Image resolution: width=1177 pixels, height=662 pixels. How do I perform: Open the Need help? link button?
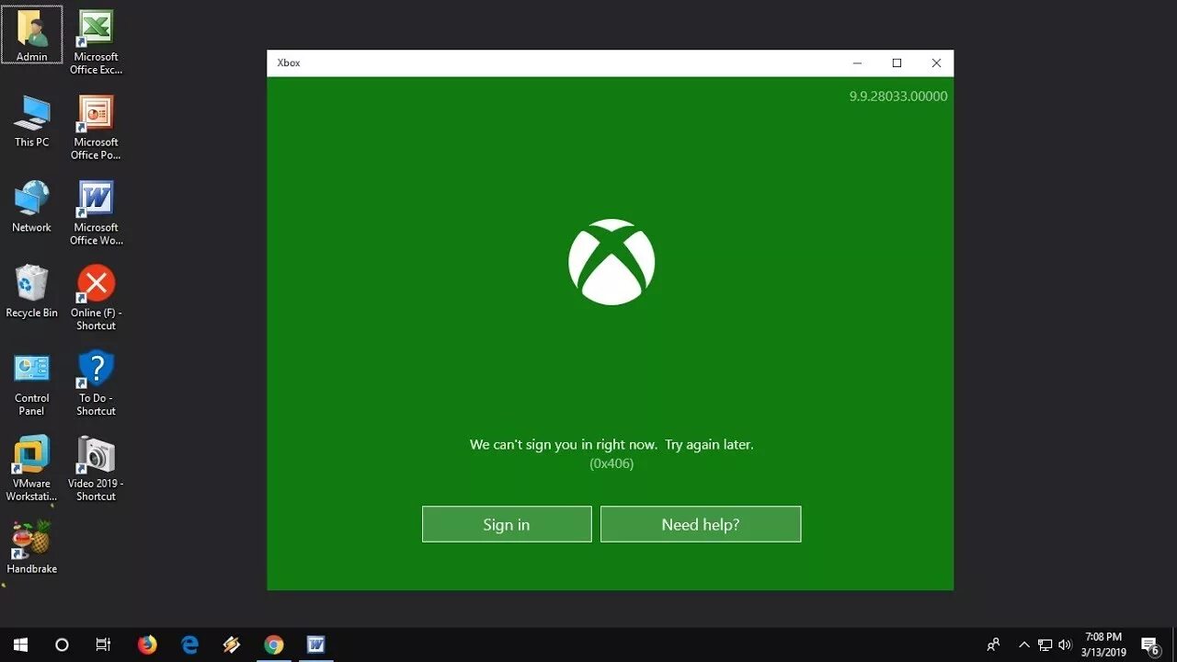[701, 524]
